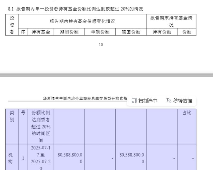Click page number 10 at page bottom

(101, 45)
